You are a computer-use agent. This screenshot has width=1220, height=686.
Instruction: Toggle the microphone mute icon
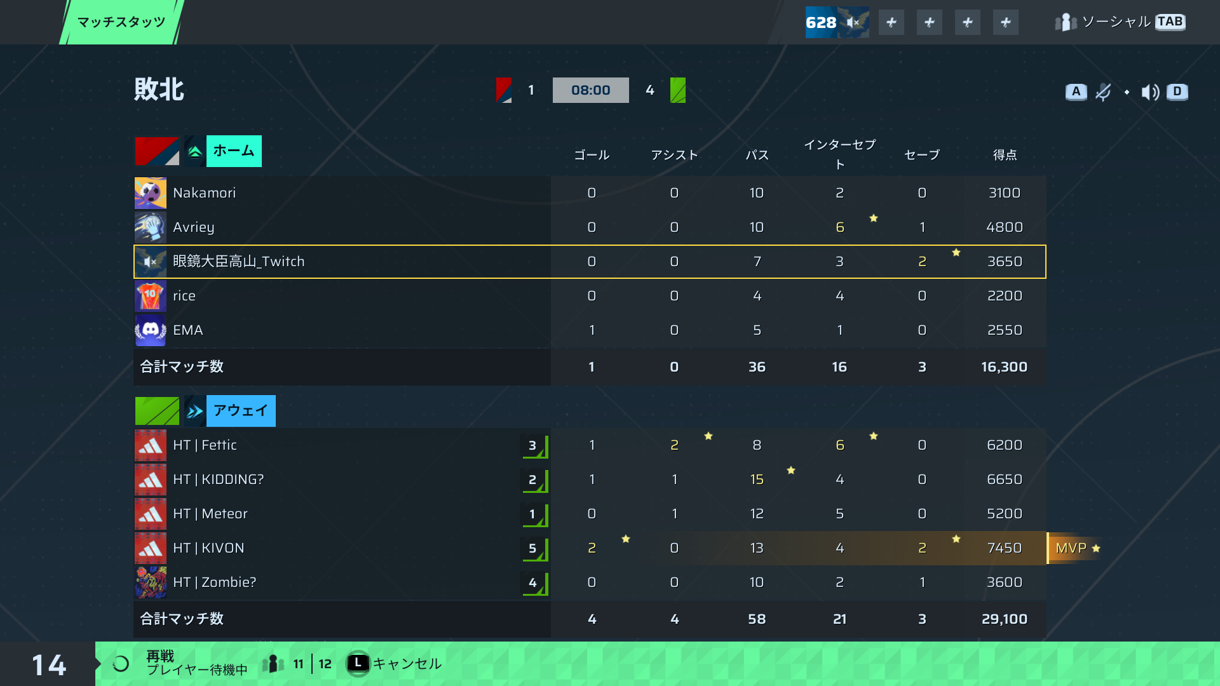pyautogui.click(x=1104, y=92)
